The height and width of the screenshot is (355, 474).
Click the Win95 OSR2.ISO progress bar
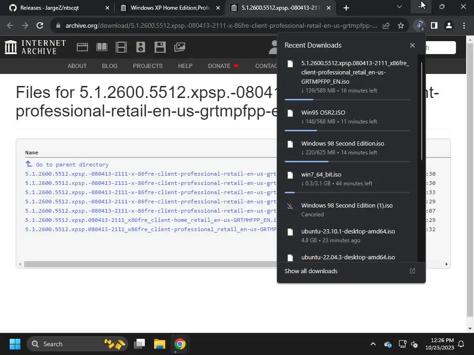click(x=347, y=130)
